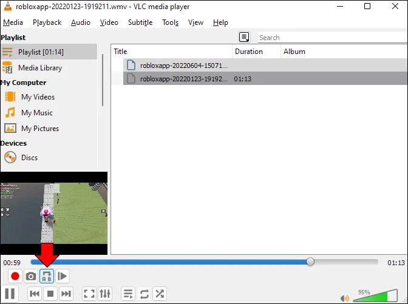This screenshot has height=304, width=408.
Task: Take a snapshot with camera icon
Action: [x=31, y=276]
